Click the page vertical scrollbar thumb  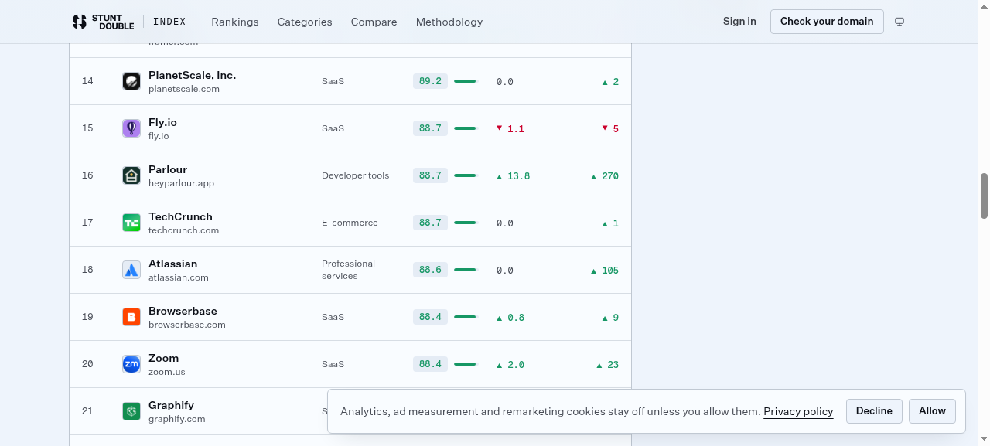click(x=985, y=196)
